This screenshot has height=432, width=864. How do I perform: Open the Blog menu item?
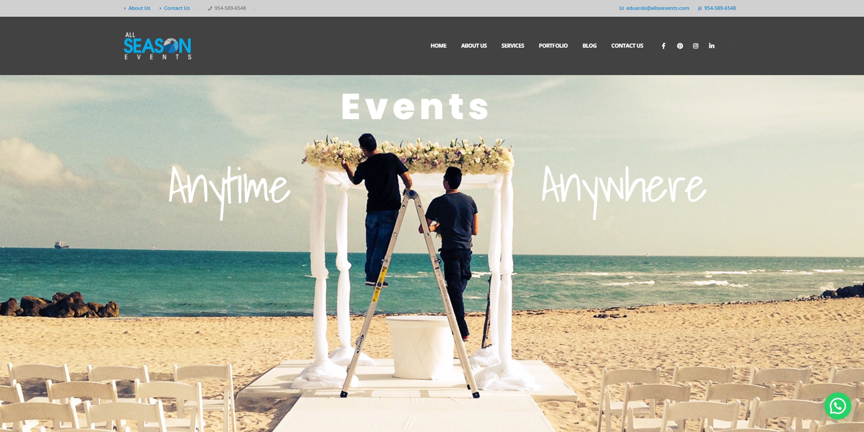(x=589, y=46)
